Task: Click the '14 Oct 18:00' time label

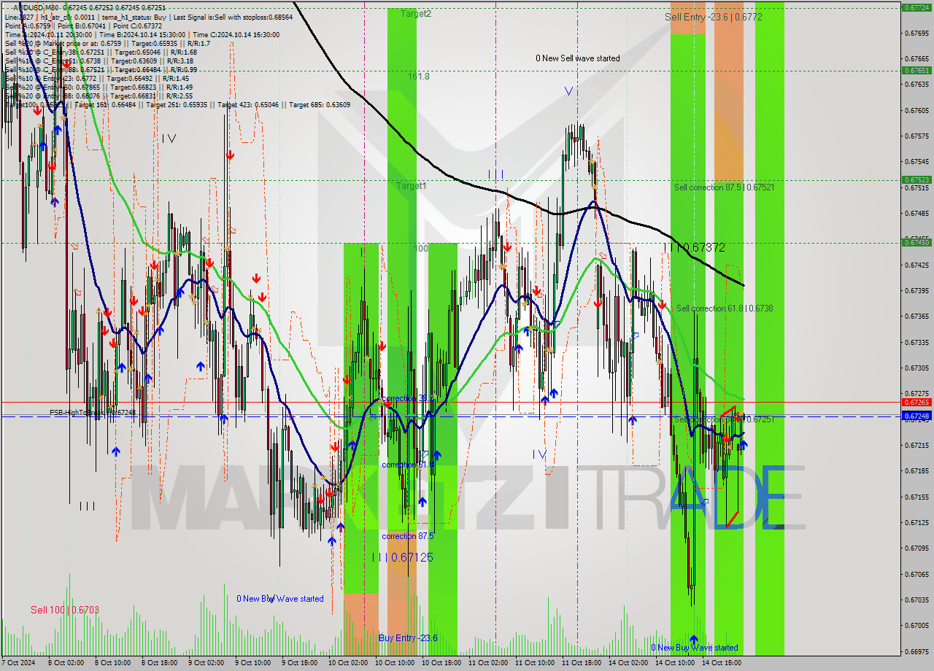Action: (x=721, y=663)
